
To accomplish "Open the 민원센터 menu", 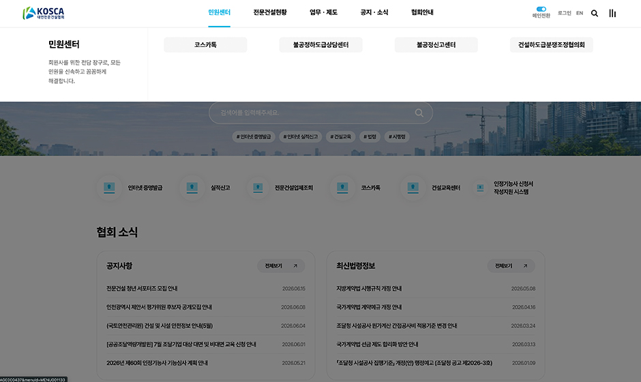I will click(219, 12).
